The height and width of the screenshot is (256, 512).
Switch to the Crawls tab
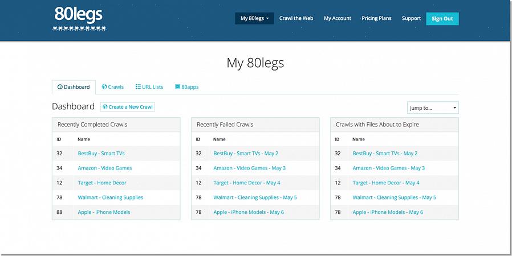113,87
